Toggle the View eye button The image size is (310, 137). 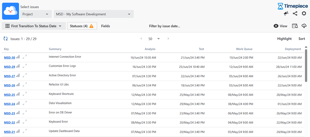(280, 26)
